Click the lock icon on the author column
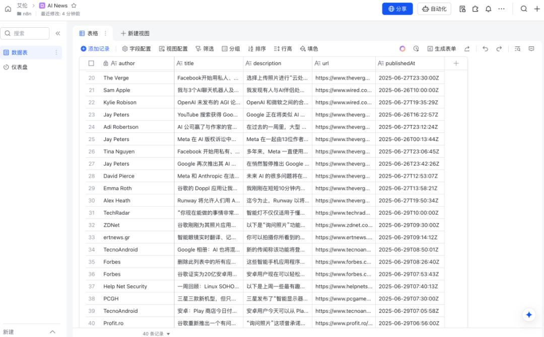 (x=105, y=63)
